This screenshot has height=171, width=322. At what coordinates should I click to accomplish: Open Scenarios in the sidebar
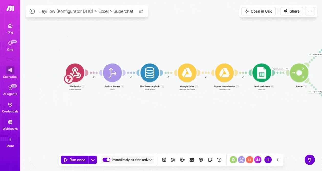(x=10, y=72)
